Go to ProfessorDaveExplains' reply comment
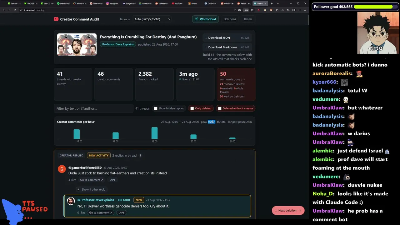The width and height of the screenshot is (400, 225). click(101, 213)
